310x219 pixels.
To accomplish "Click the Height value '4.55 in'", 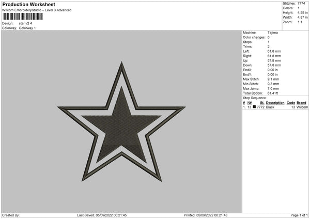I will pos(302,12).
